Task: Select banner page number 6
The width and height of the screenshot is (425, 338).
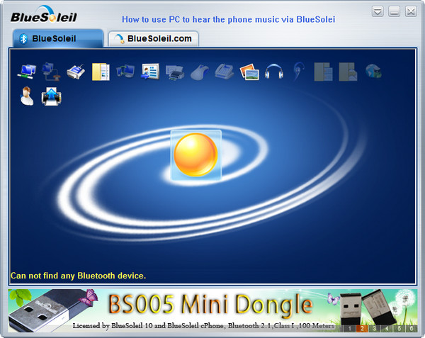Action: (410, 328)
